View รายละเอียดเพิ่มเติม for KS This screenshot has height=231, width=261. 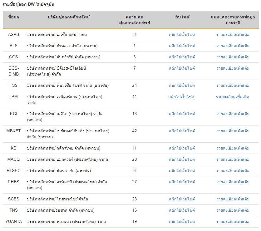pyautogui.click(x=233, y=148)
